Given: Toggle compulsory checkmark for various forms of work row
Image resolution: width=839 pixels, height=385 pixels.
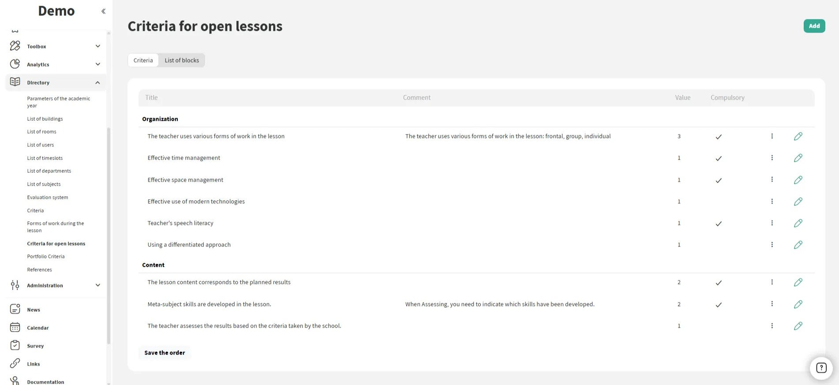Looking at the screenshot, I should point(719,137).
